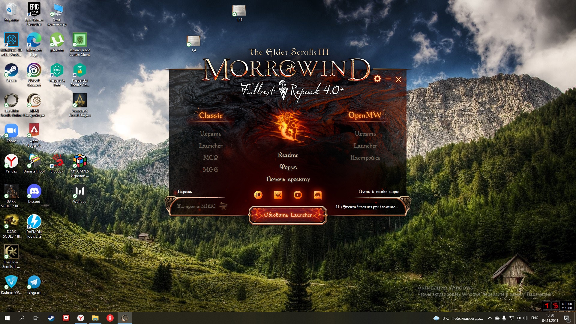
Task: Open Launcher under OpenMW column
Action: pos(365,146)
